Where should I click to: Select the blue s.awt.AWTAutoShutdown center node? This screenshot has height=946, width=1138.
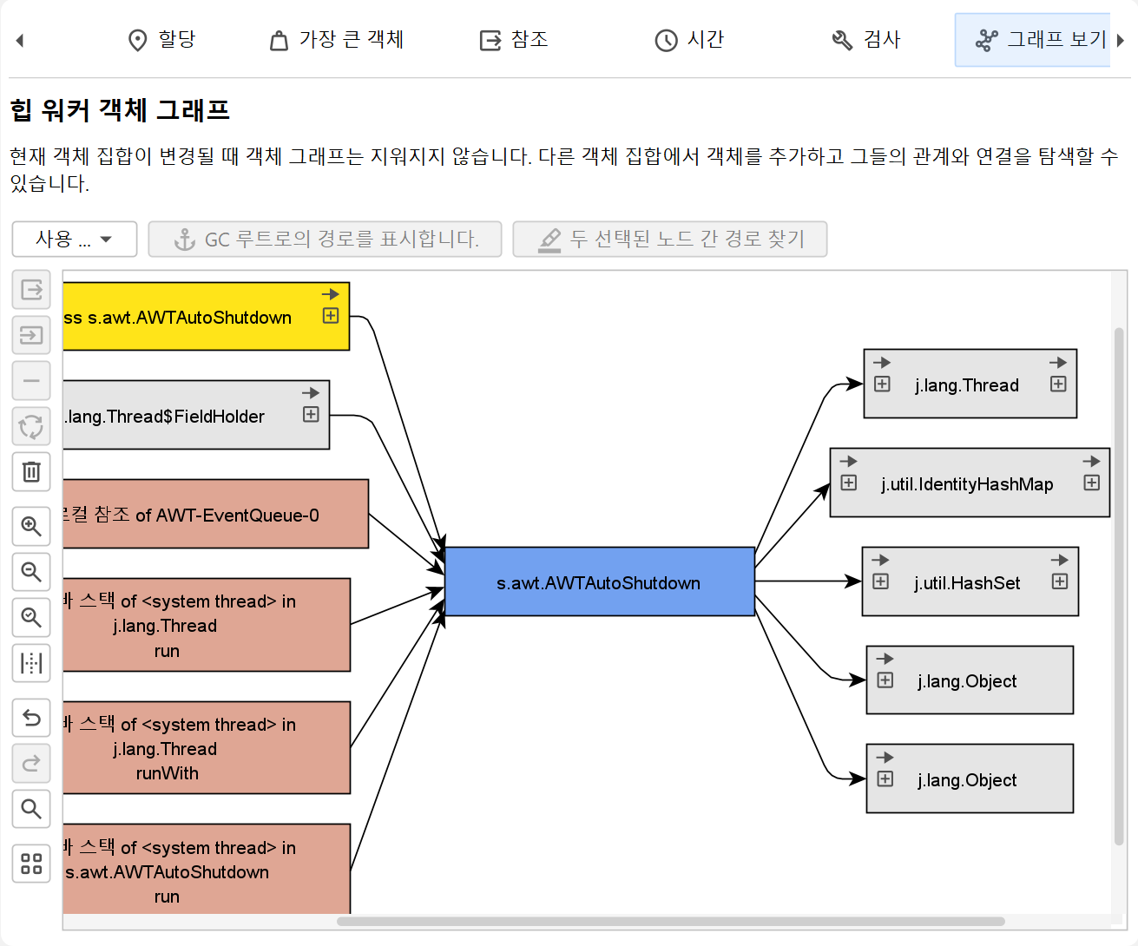[x=599, y=581]
